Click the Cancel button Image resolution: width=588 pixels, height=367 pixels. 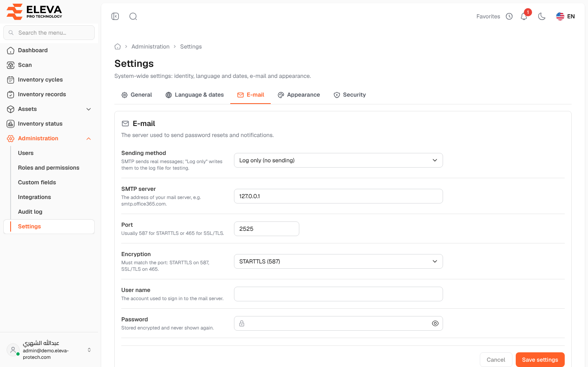pos(496,360)
